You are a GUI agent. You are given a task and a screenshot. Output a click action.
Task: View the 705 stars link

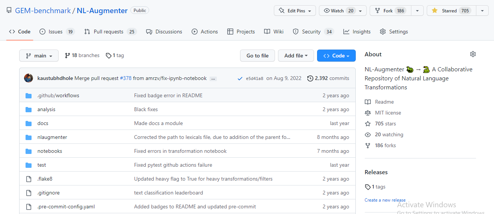tap(380, 124)
